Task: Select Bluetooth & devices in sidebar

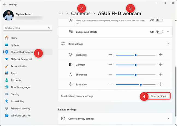Action: click(x=28, y=52)
